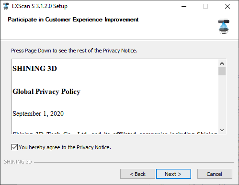This screenshot has width=239, height=185.
Task: Click the Global Privacy Policy heading
Action: click(x=46, y=92)
